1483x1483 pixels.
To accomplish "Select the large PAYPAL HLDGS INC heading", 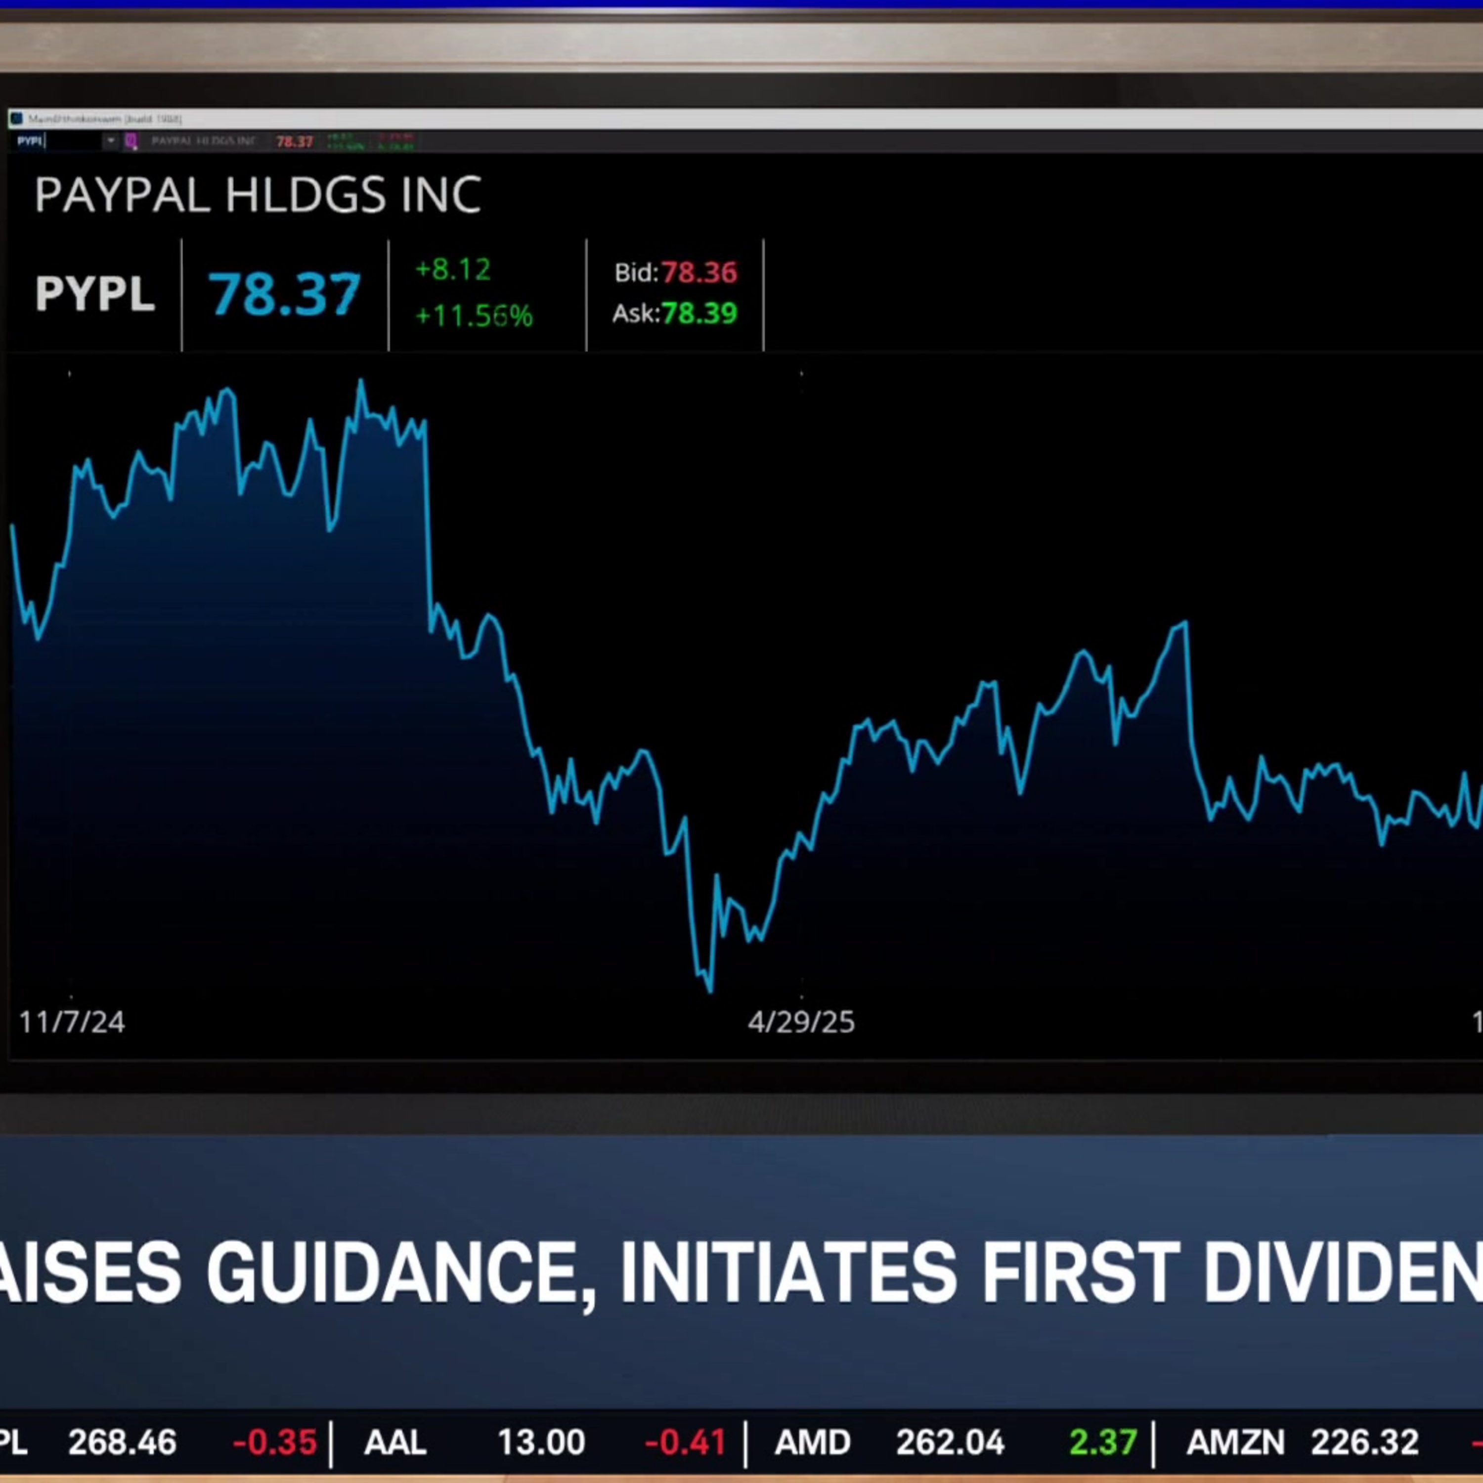I will pyautogui.click(x=258, y=195).
